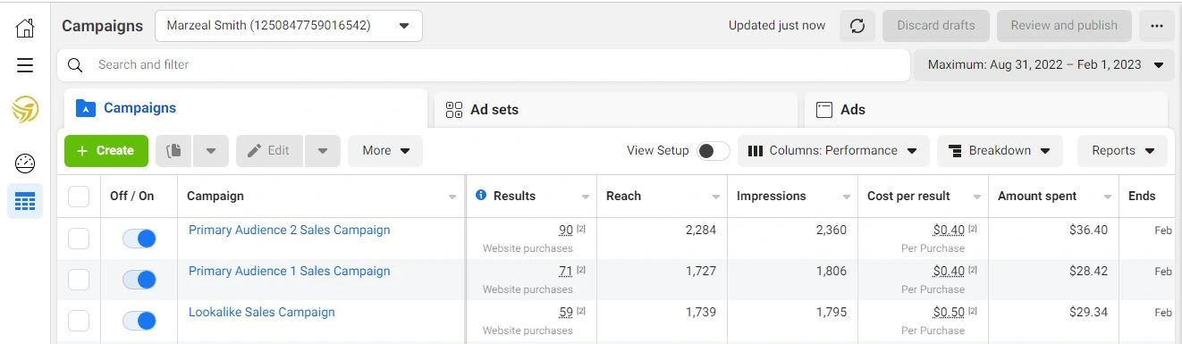Turn off Primary Audience 2 Sales Campaign
1182x344 pixels.
tap(139, 239)
